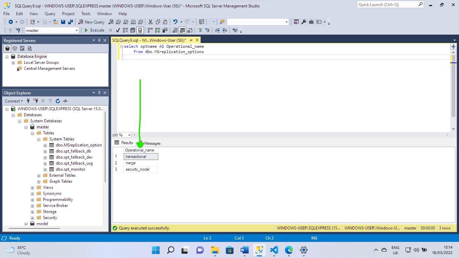
Task: Open the Connect dropdown in Object Explorer
Action: (14, 101)
